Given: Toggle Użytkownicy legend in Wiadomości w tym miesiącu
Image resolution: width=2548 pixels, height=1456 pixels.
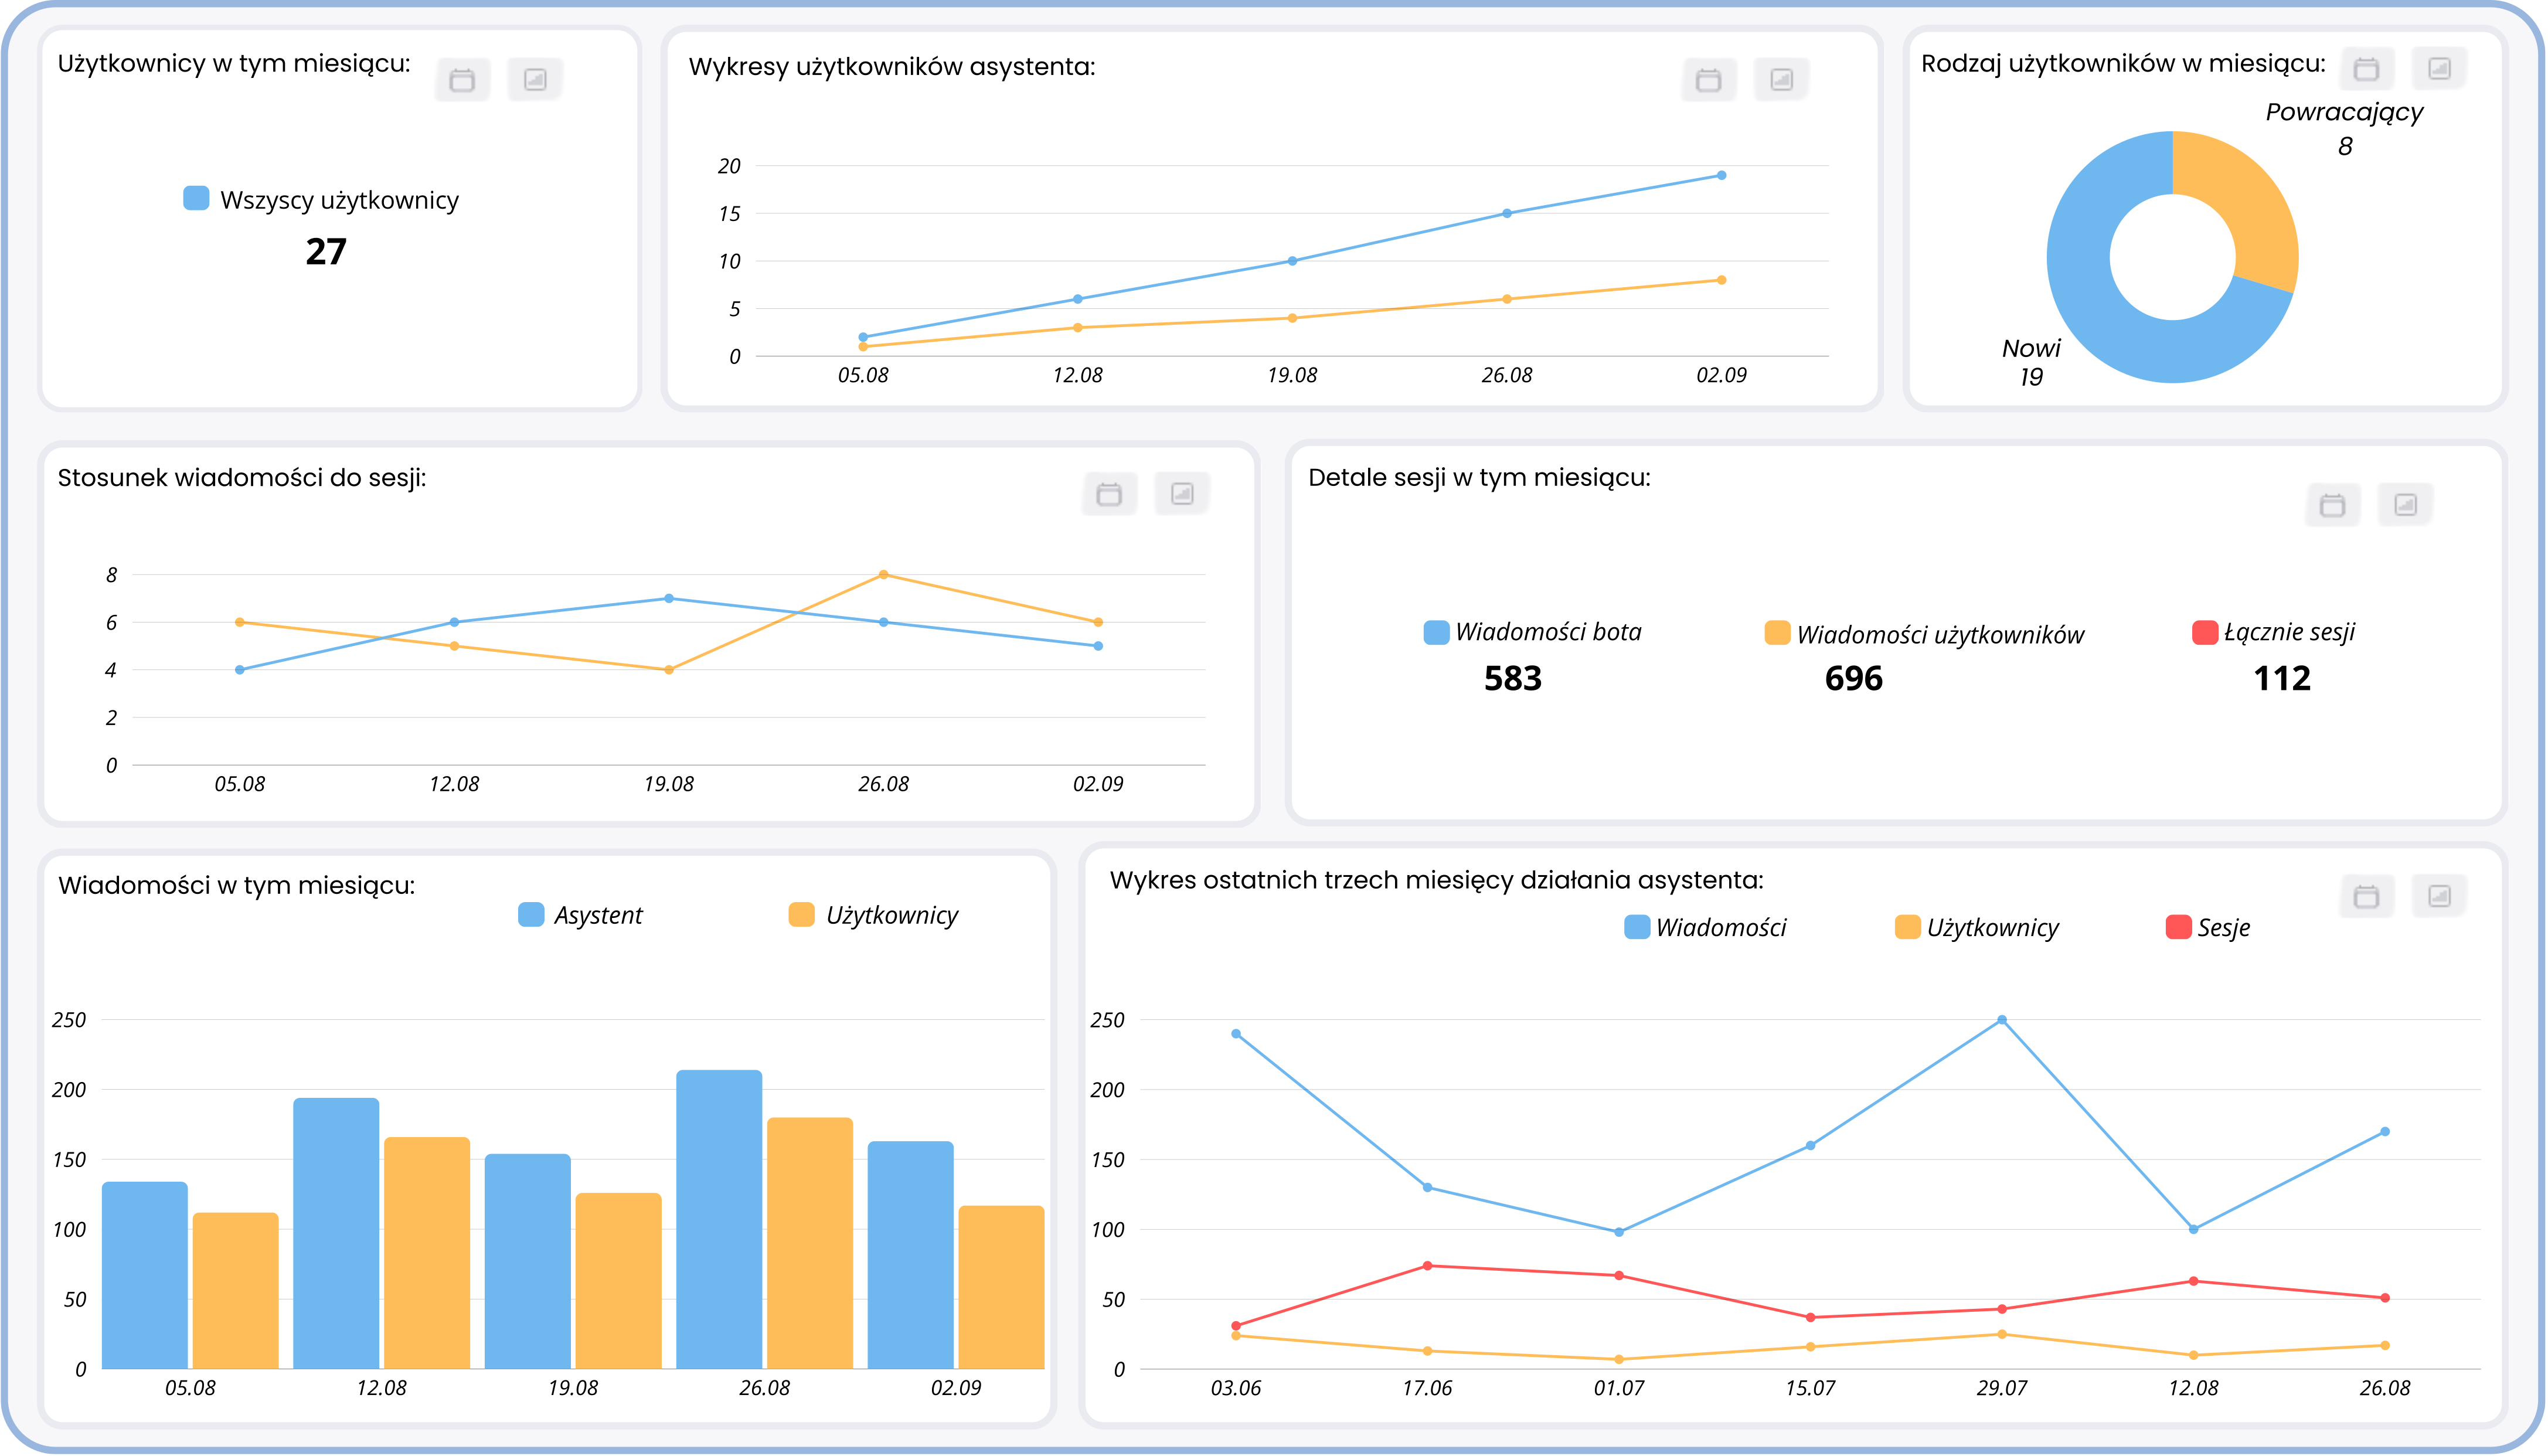Looking at the screenshot, I should tap(874, 915).
